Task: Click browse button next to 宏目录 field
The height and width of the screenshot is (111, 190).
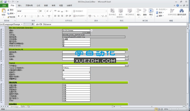Action: (x=127, y=56)
